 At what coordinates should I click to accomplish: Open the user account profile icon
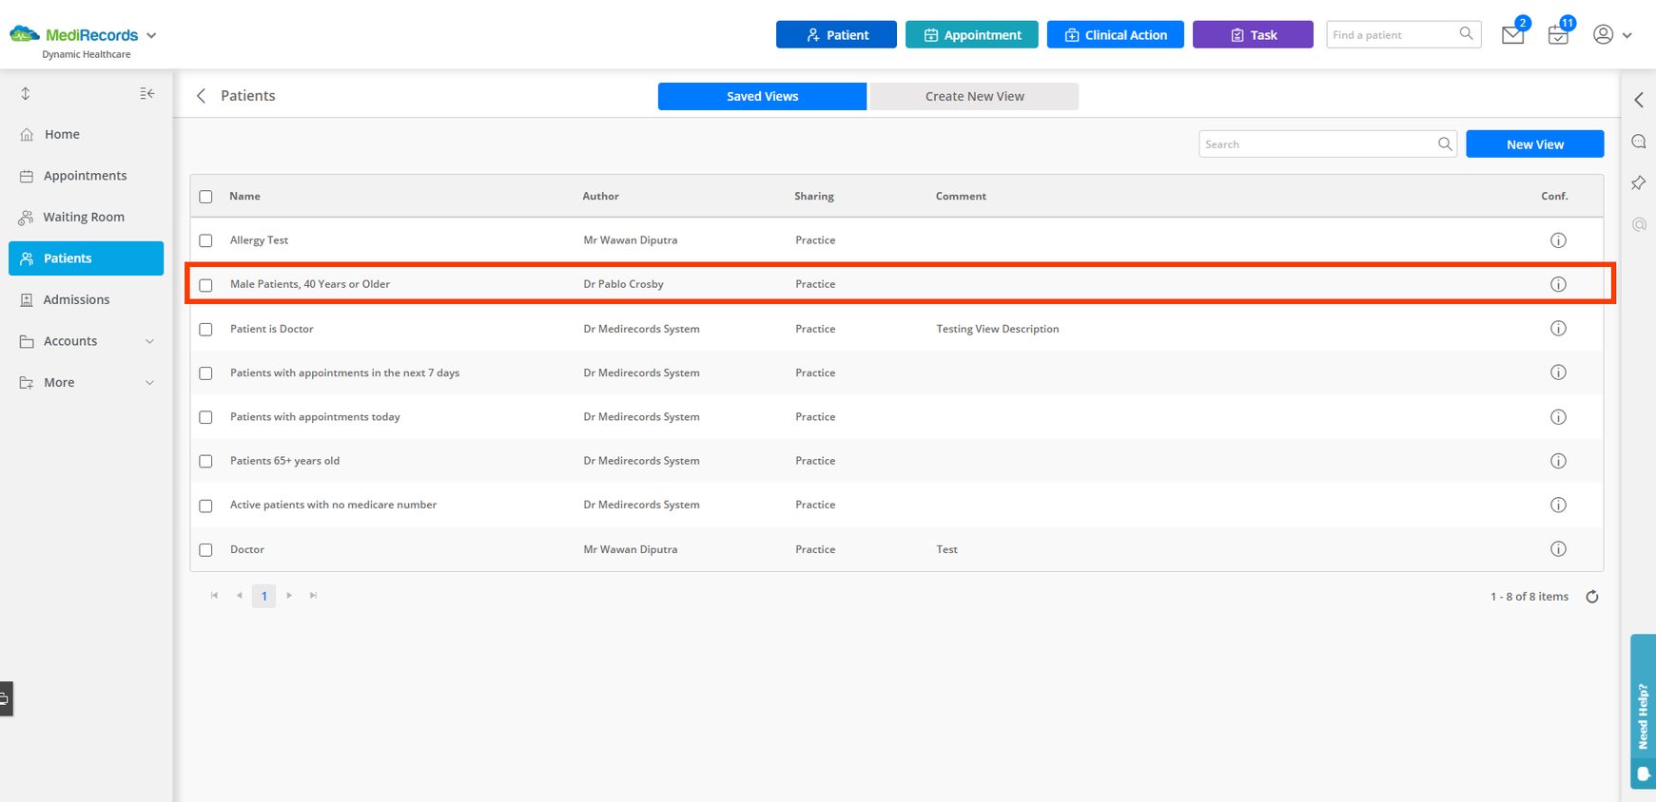[x=1603, y=34]
